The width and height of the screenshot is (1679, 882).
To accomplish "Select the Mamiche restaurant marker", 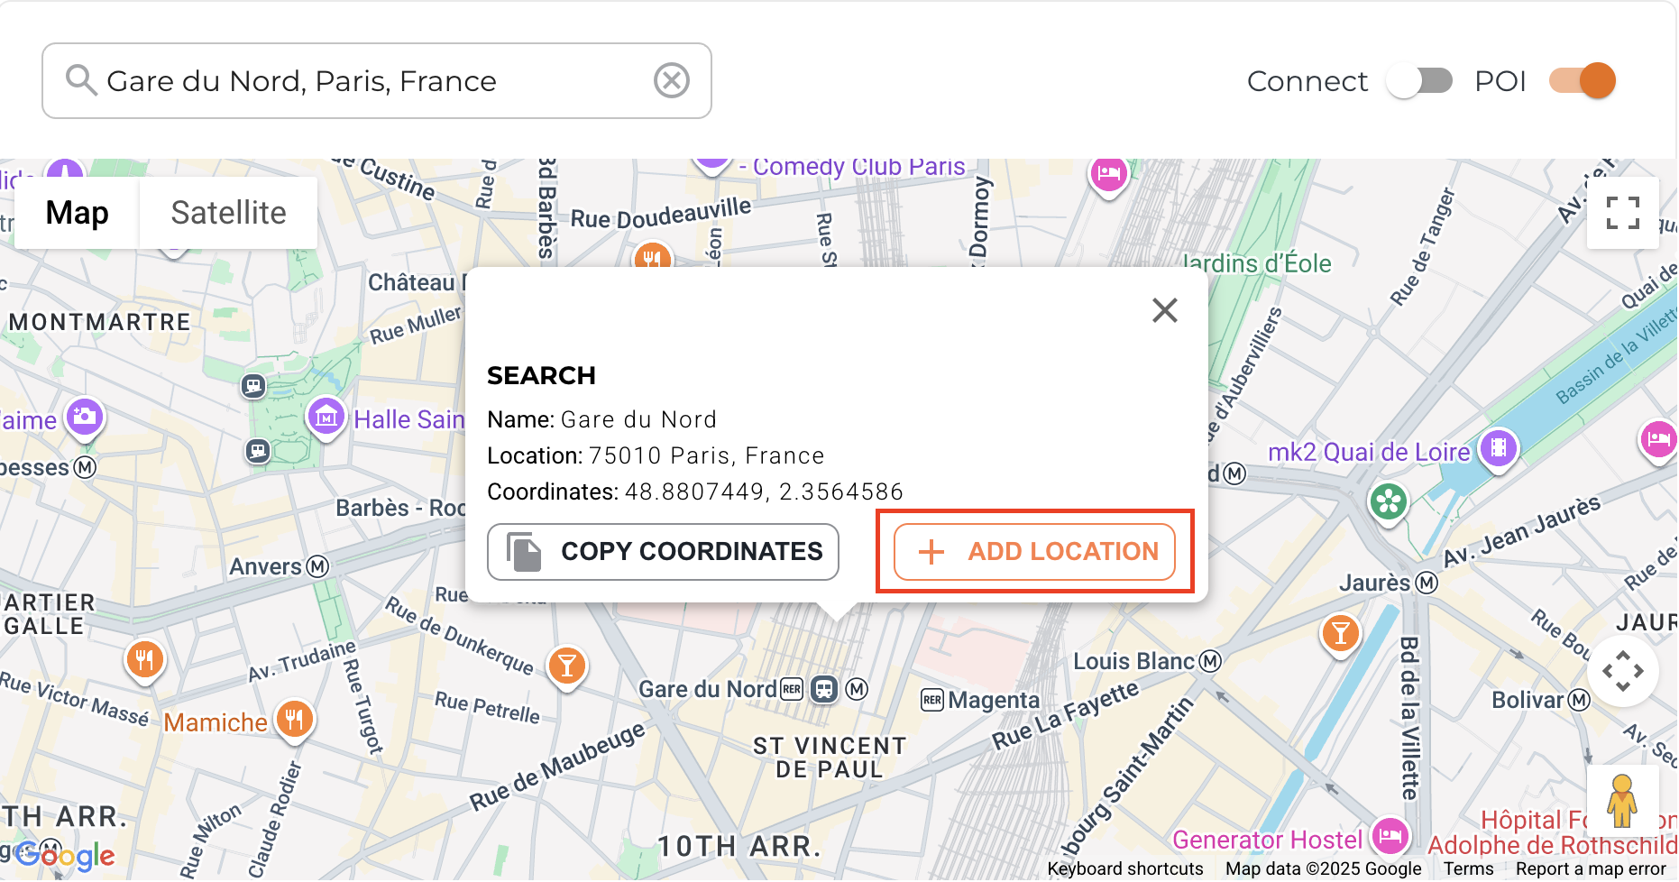I will 294,720.
